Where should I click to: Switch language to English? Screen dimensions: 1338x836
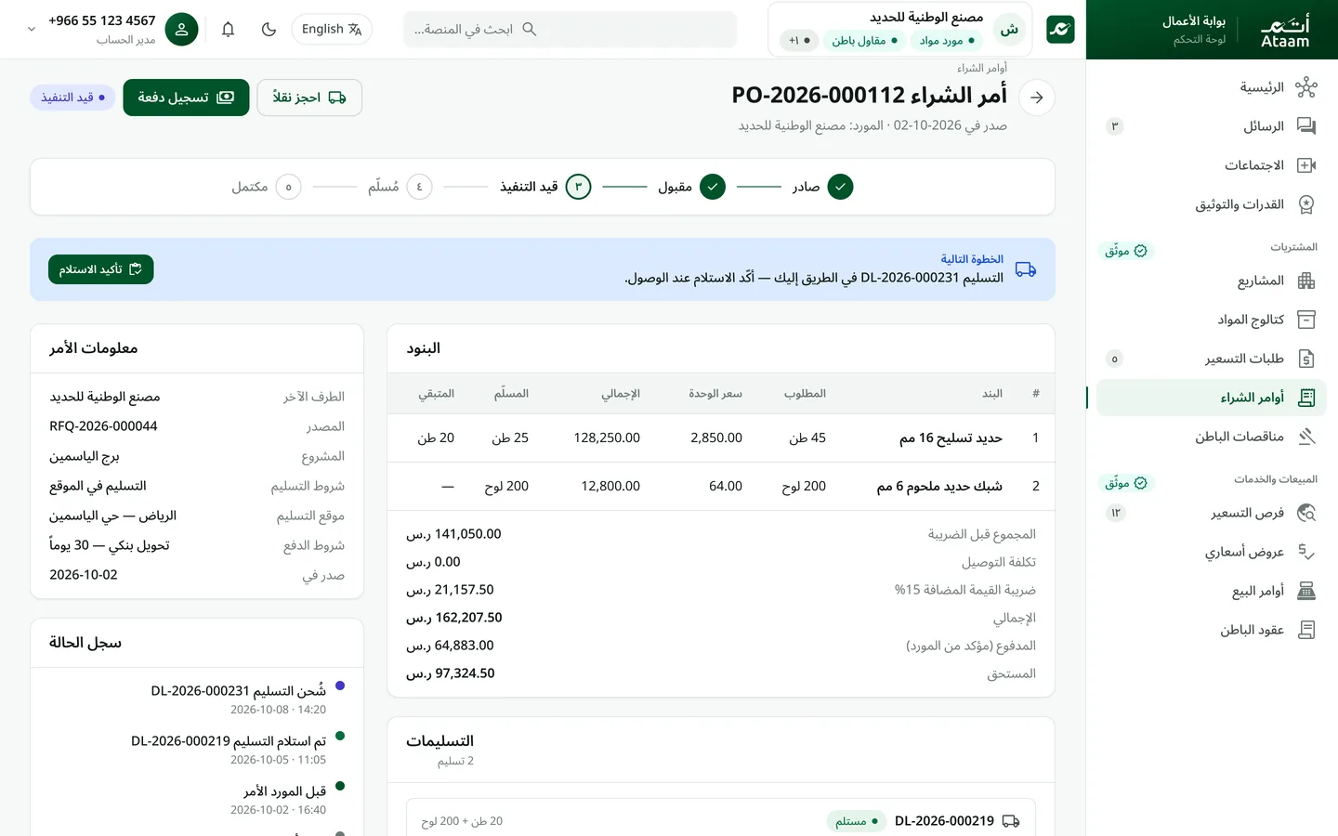coord(332,30)
